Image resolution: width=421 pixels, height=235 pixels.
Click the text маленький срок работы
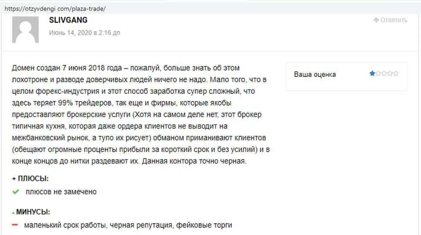point(66,225)
